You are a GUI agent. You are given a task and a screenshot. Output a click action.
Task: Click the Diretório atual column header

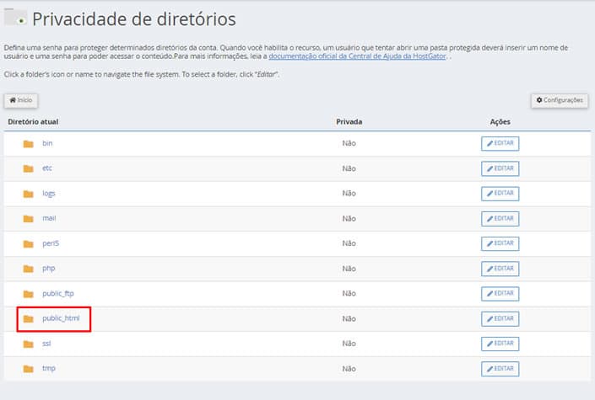pyautogui.click(x=33, y=122)
